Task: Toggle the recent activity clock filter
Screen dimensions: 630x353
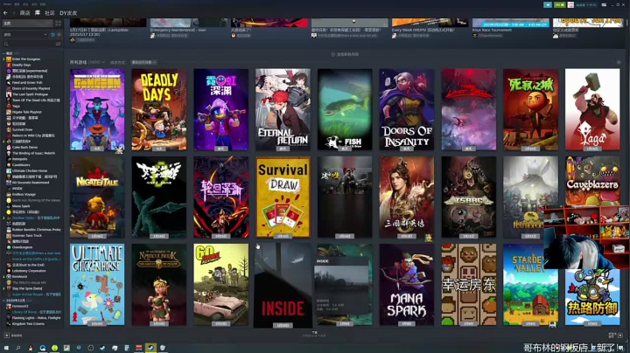Action: [53, 34]
